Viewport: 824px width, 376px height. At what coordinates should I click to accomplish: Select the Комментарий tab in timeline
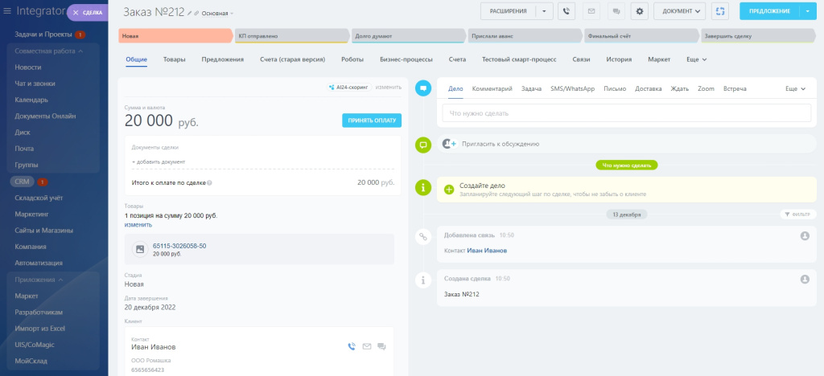(x=492, y=88)
